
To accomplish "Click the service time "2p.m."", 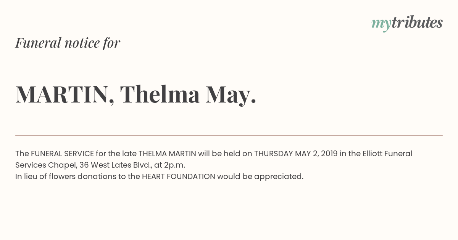I will (174, 165).
